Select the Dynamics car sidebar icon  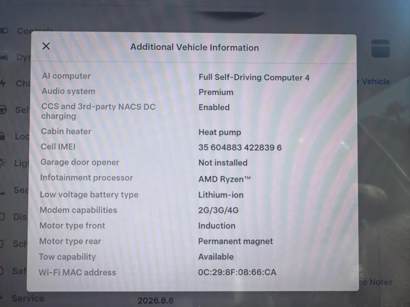pos(3,57)
